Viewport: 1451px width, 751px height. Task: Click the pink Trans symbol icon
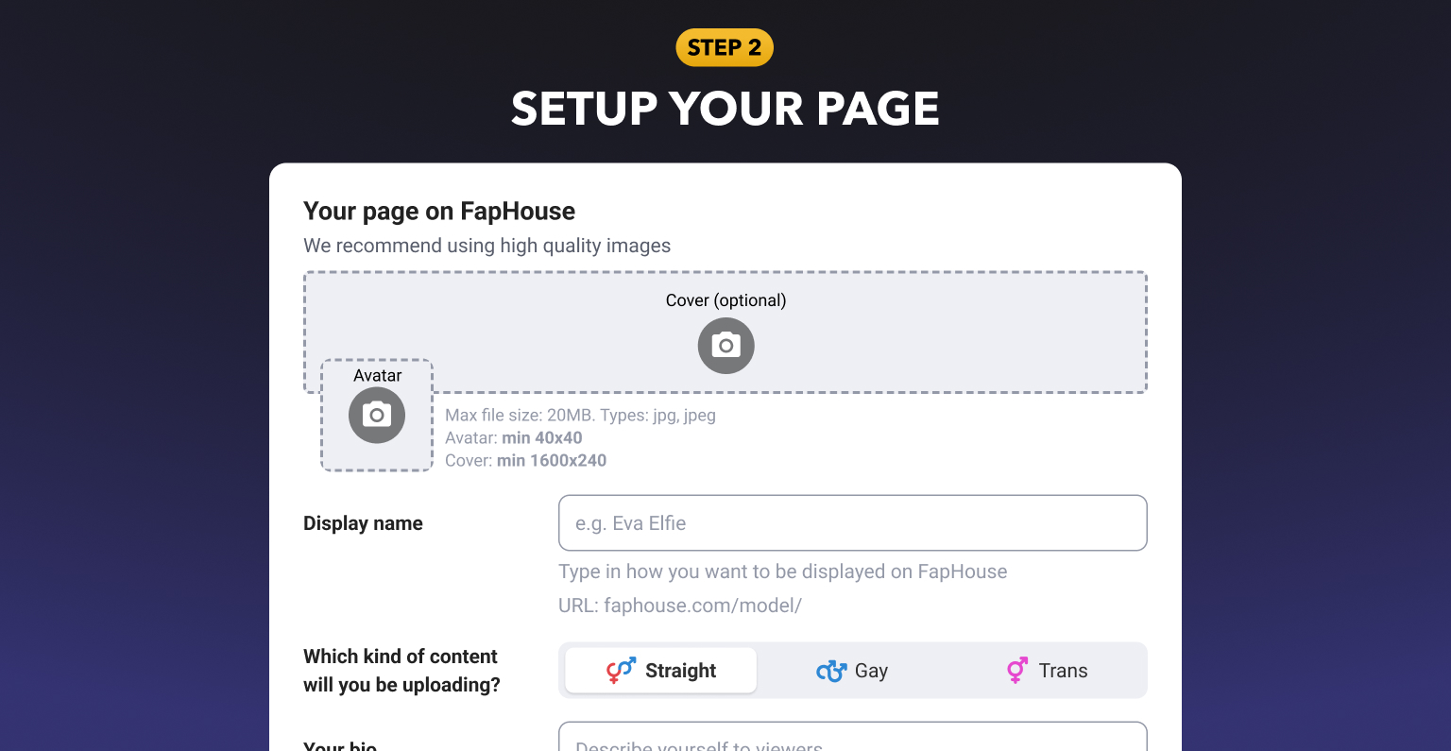1017,671
